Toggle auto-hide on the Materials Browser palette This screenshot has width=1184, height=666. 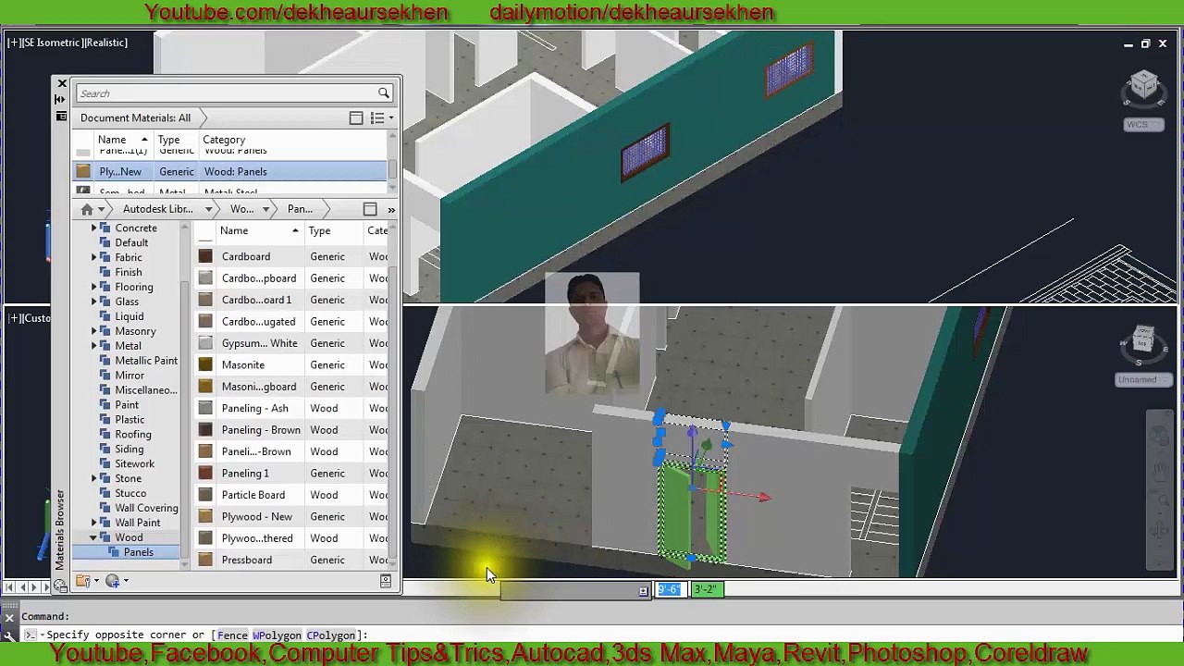[61, 99]
